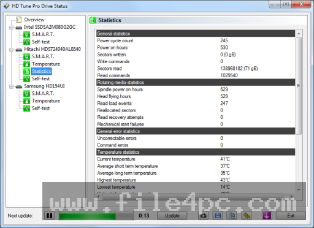
Task: Click S.M.A.R.T. icon under Samsung drive
Action: pos(26,93)
